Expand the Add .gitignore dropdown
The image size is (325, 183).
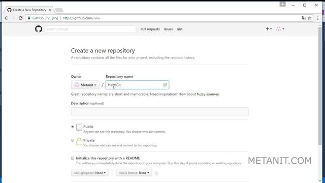coord(89,173)
